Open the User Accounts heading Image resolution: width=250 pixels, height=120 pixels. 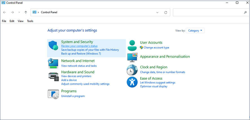(x=151, y=42)
